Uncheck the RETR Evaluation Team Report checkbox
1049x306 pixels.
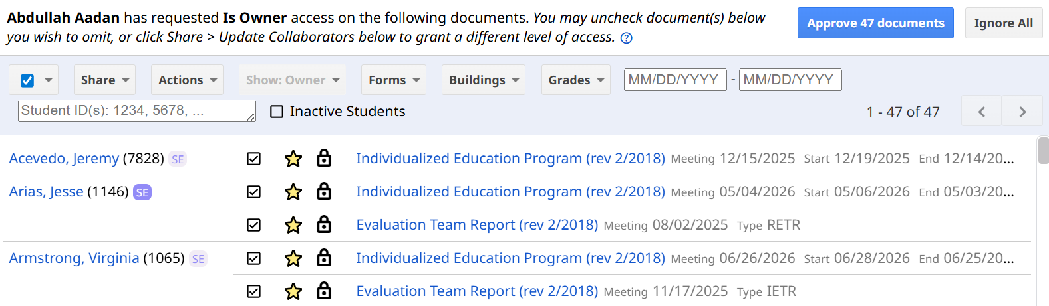pos(254,225)
